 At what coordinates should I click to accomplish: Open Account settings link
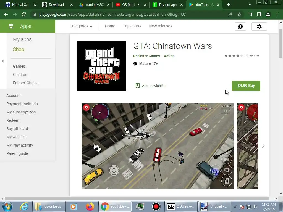click(14, 96)
